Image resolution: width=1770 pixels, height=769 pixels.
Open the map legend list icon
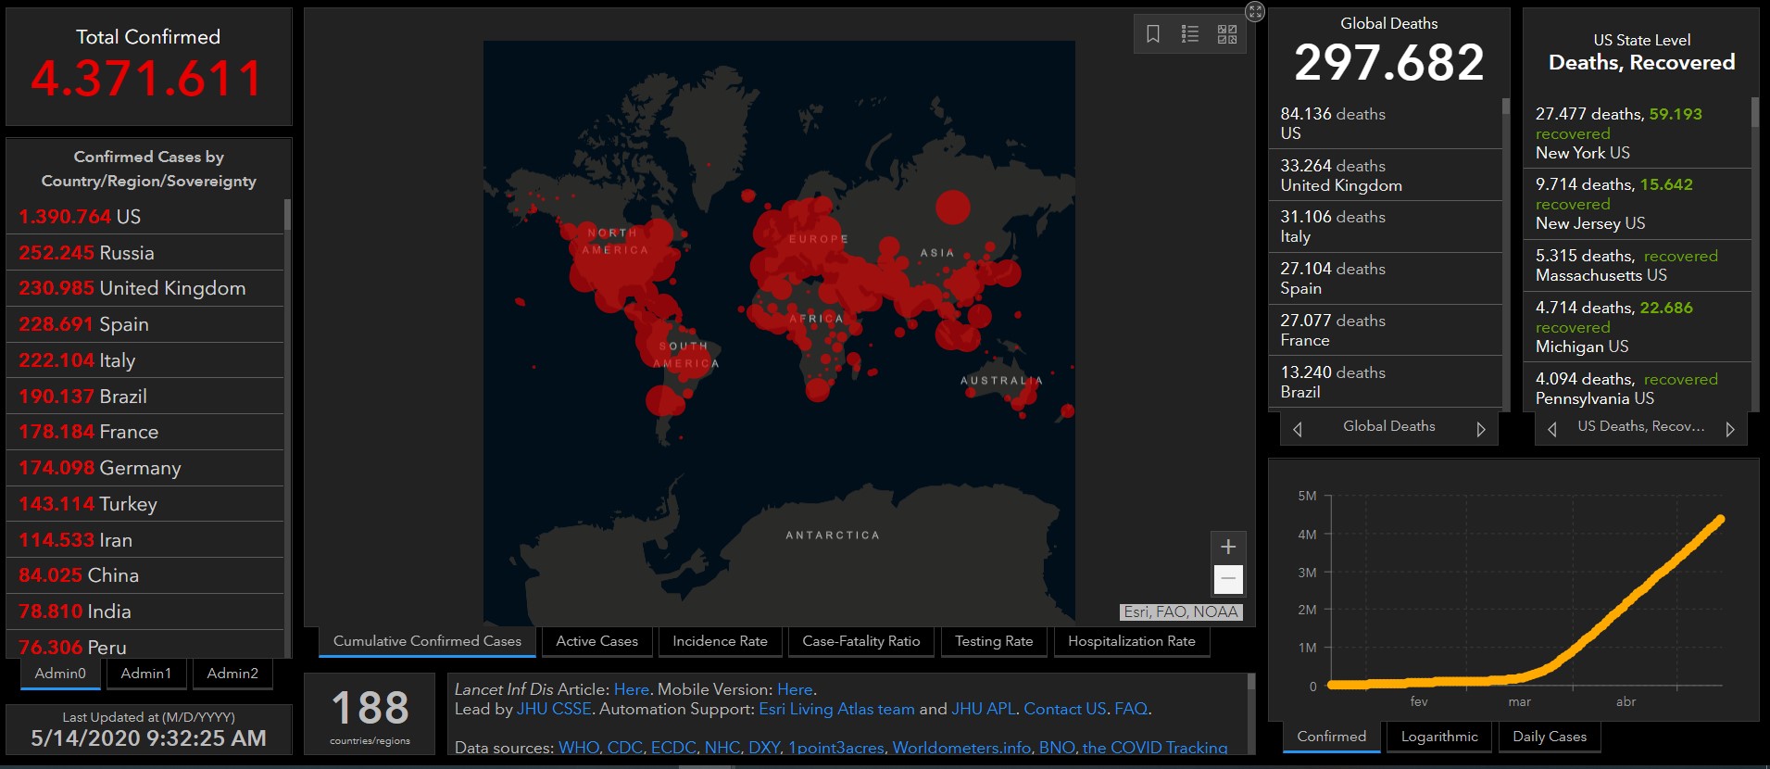pyautogui.click(x=1190, y=34)
